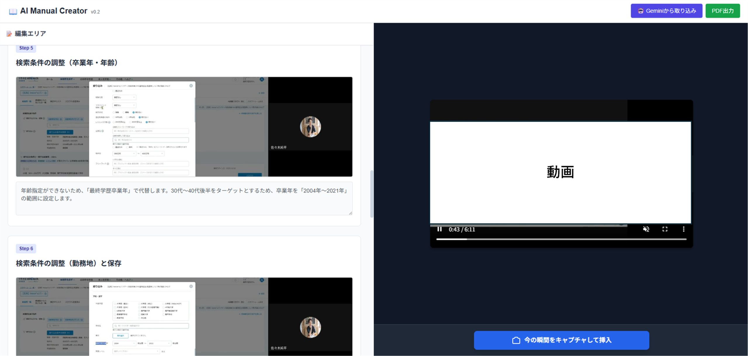
Task: Open video more options menu
Action: coord(683,229)
